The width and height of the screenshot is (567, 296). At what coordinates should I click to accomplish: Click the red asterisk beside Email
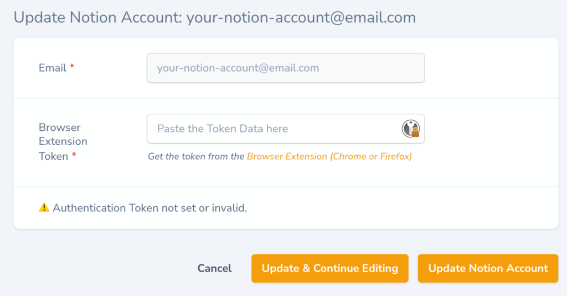(72, 67)
